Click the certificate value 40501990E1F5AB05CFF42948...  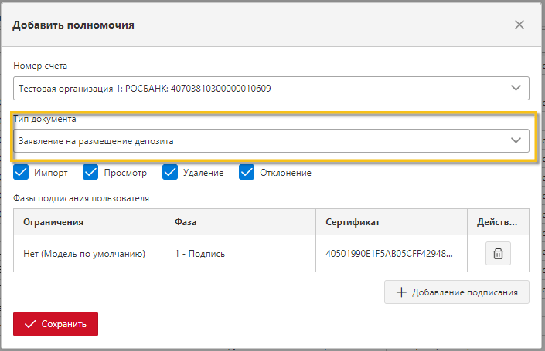(x=389, y=254)
